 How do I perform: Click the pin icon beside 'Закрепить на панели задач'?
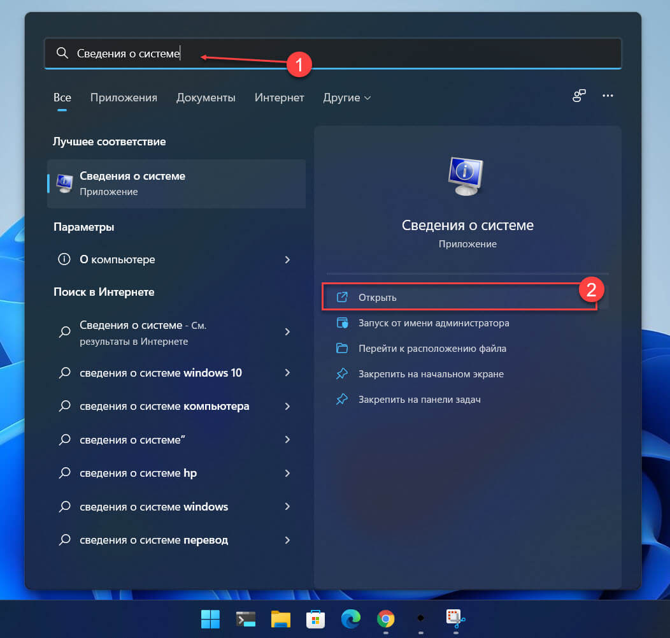342,400
